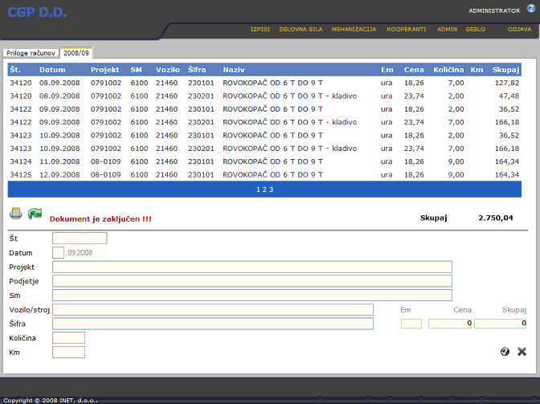Click the green return arrow icon
The width and height of the screenshot is (540, 404).
(35, 214)
